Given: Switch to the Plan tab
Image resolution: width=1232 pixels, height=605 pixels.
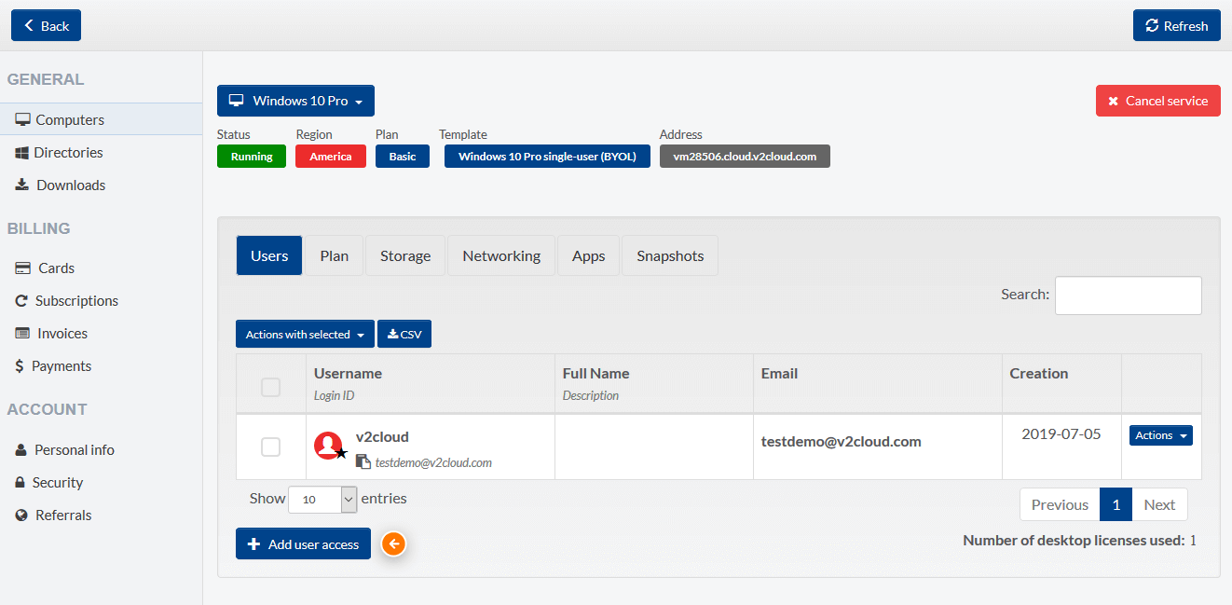Looking at the screenshot, I should click(335, 255).
